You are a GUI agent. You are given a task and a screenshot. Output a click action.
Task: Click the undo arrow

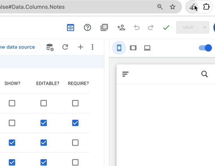[136, 27]
